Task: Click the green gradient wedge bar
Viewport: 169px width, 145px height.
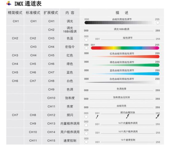Action: 125,65
